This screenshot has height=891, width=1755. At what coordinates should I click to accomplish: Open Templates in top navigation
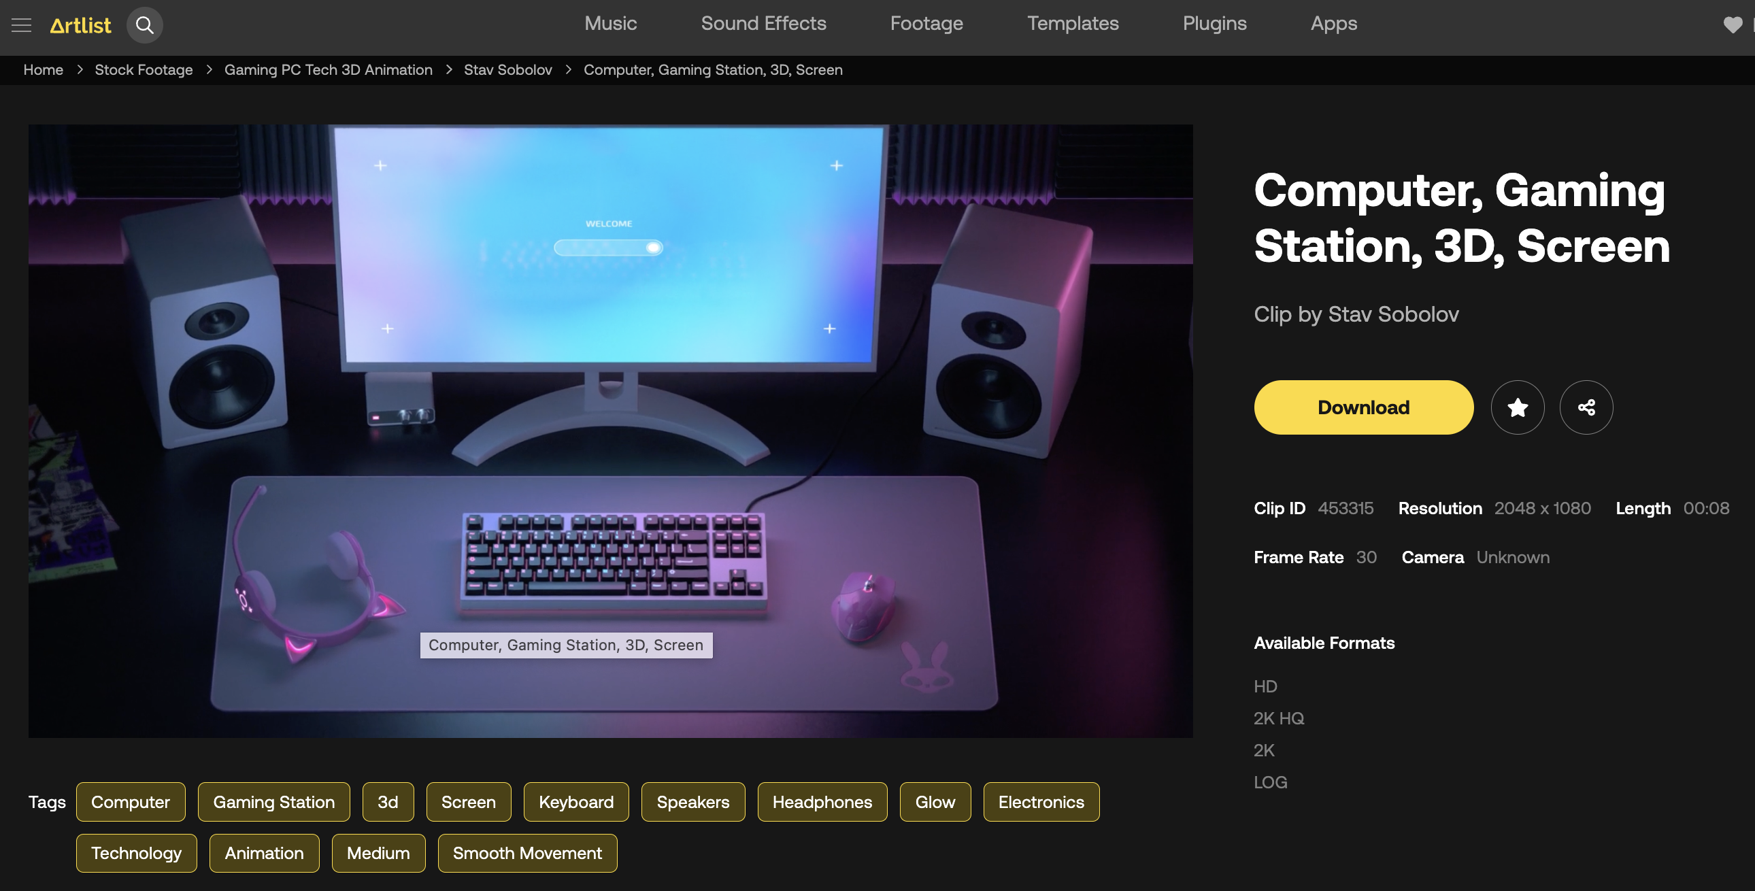1072,23
